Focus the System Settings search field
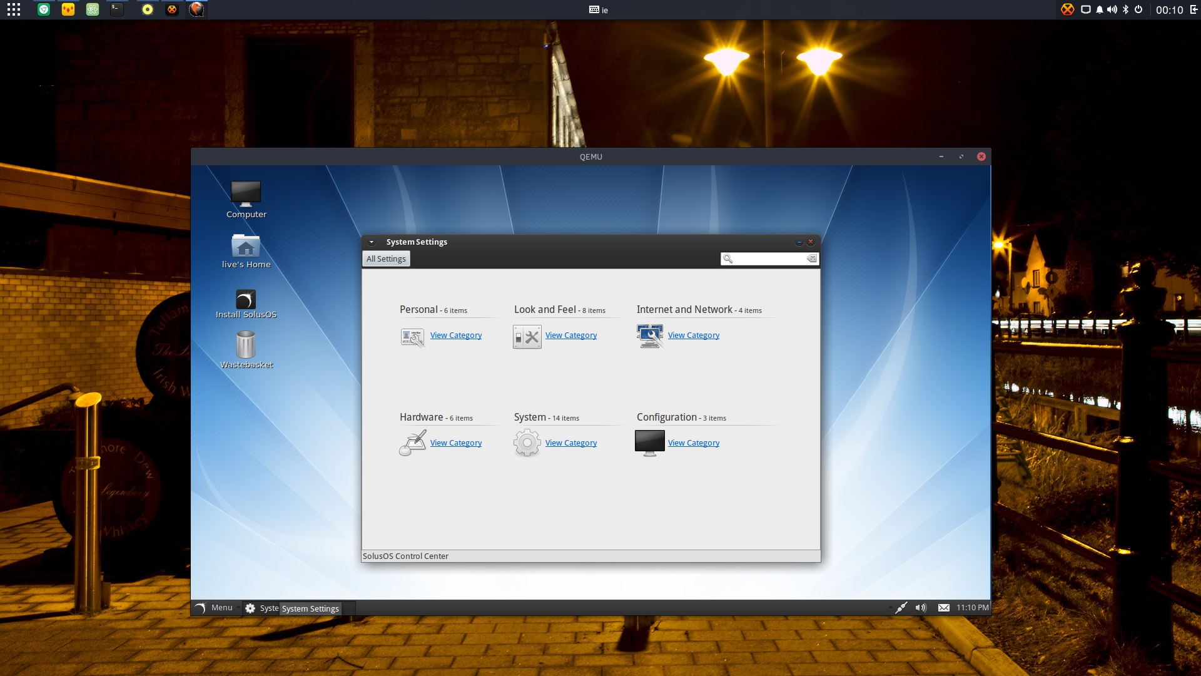 (769, 259)
